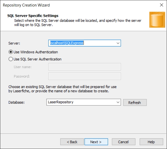Click the User name input field
The image size is (167, 149).
click(85, 67)
